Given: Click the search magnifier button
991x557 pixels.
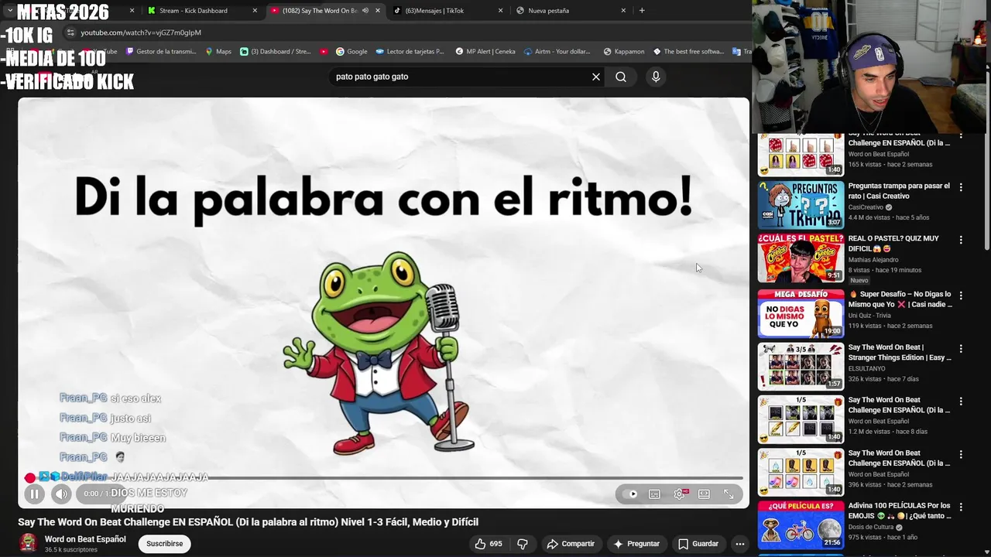Looking at the screenshot, I should pyautogui.click(x=621, y=77).
